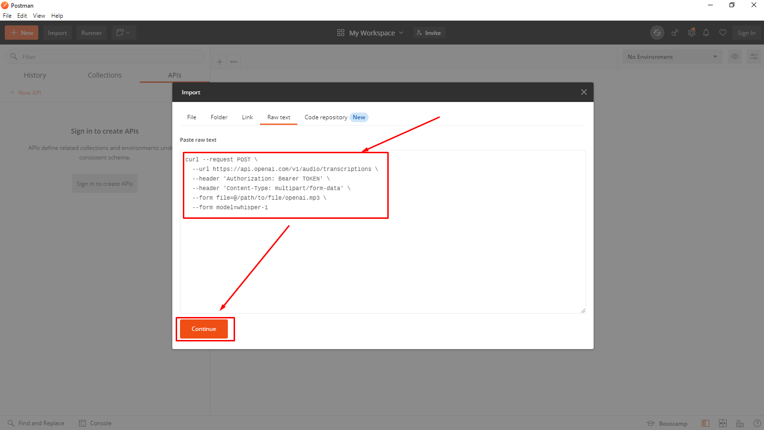Select the Raw text tab
The height and width of the screenshot is (430, 764).
279,117
